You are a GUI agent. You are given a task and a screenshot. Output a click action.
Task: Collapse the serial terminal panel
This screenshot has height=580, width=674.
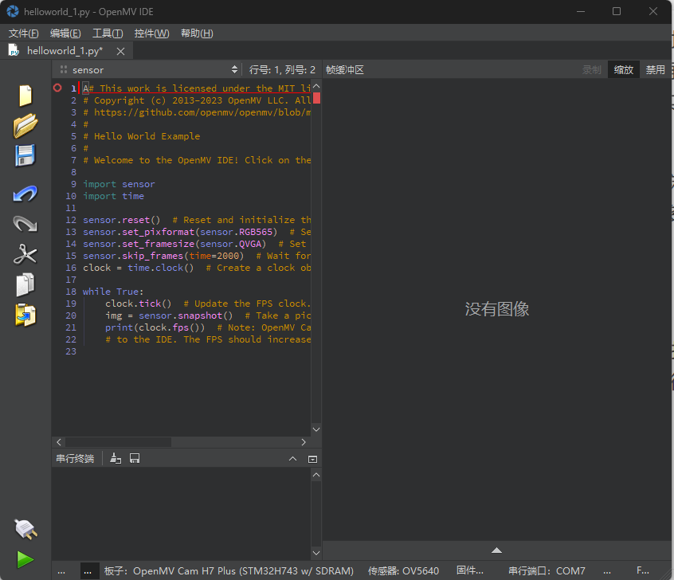pos(292,458)
